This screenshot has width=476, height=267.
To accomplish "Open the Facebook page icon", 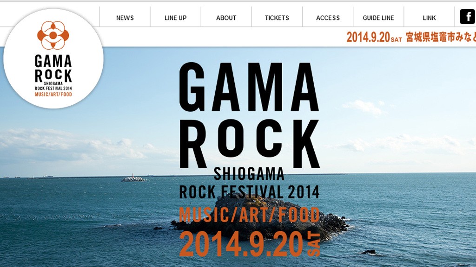I will tap(468, 17).
